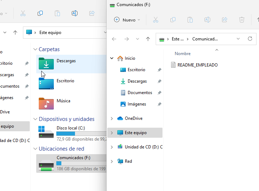The width and height of the screenshot is (259, 191).
Task: Open the Nuevo dropdown button
Action: (x=127, y=20)
